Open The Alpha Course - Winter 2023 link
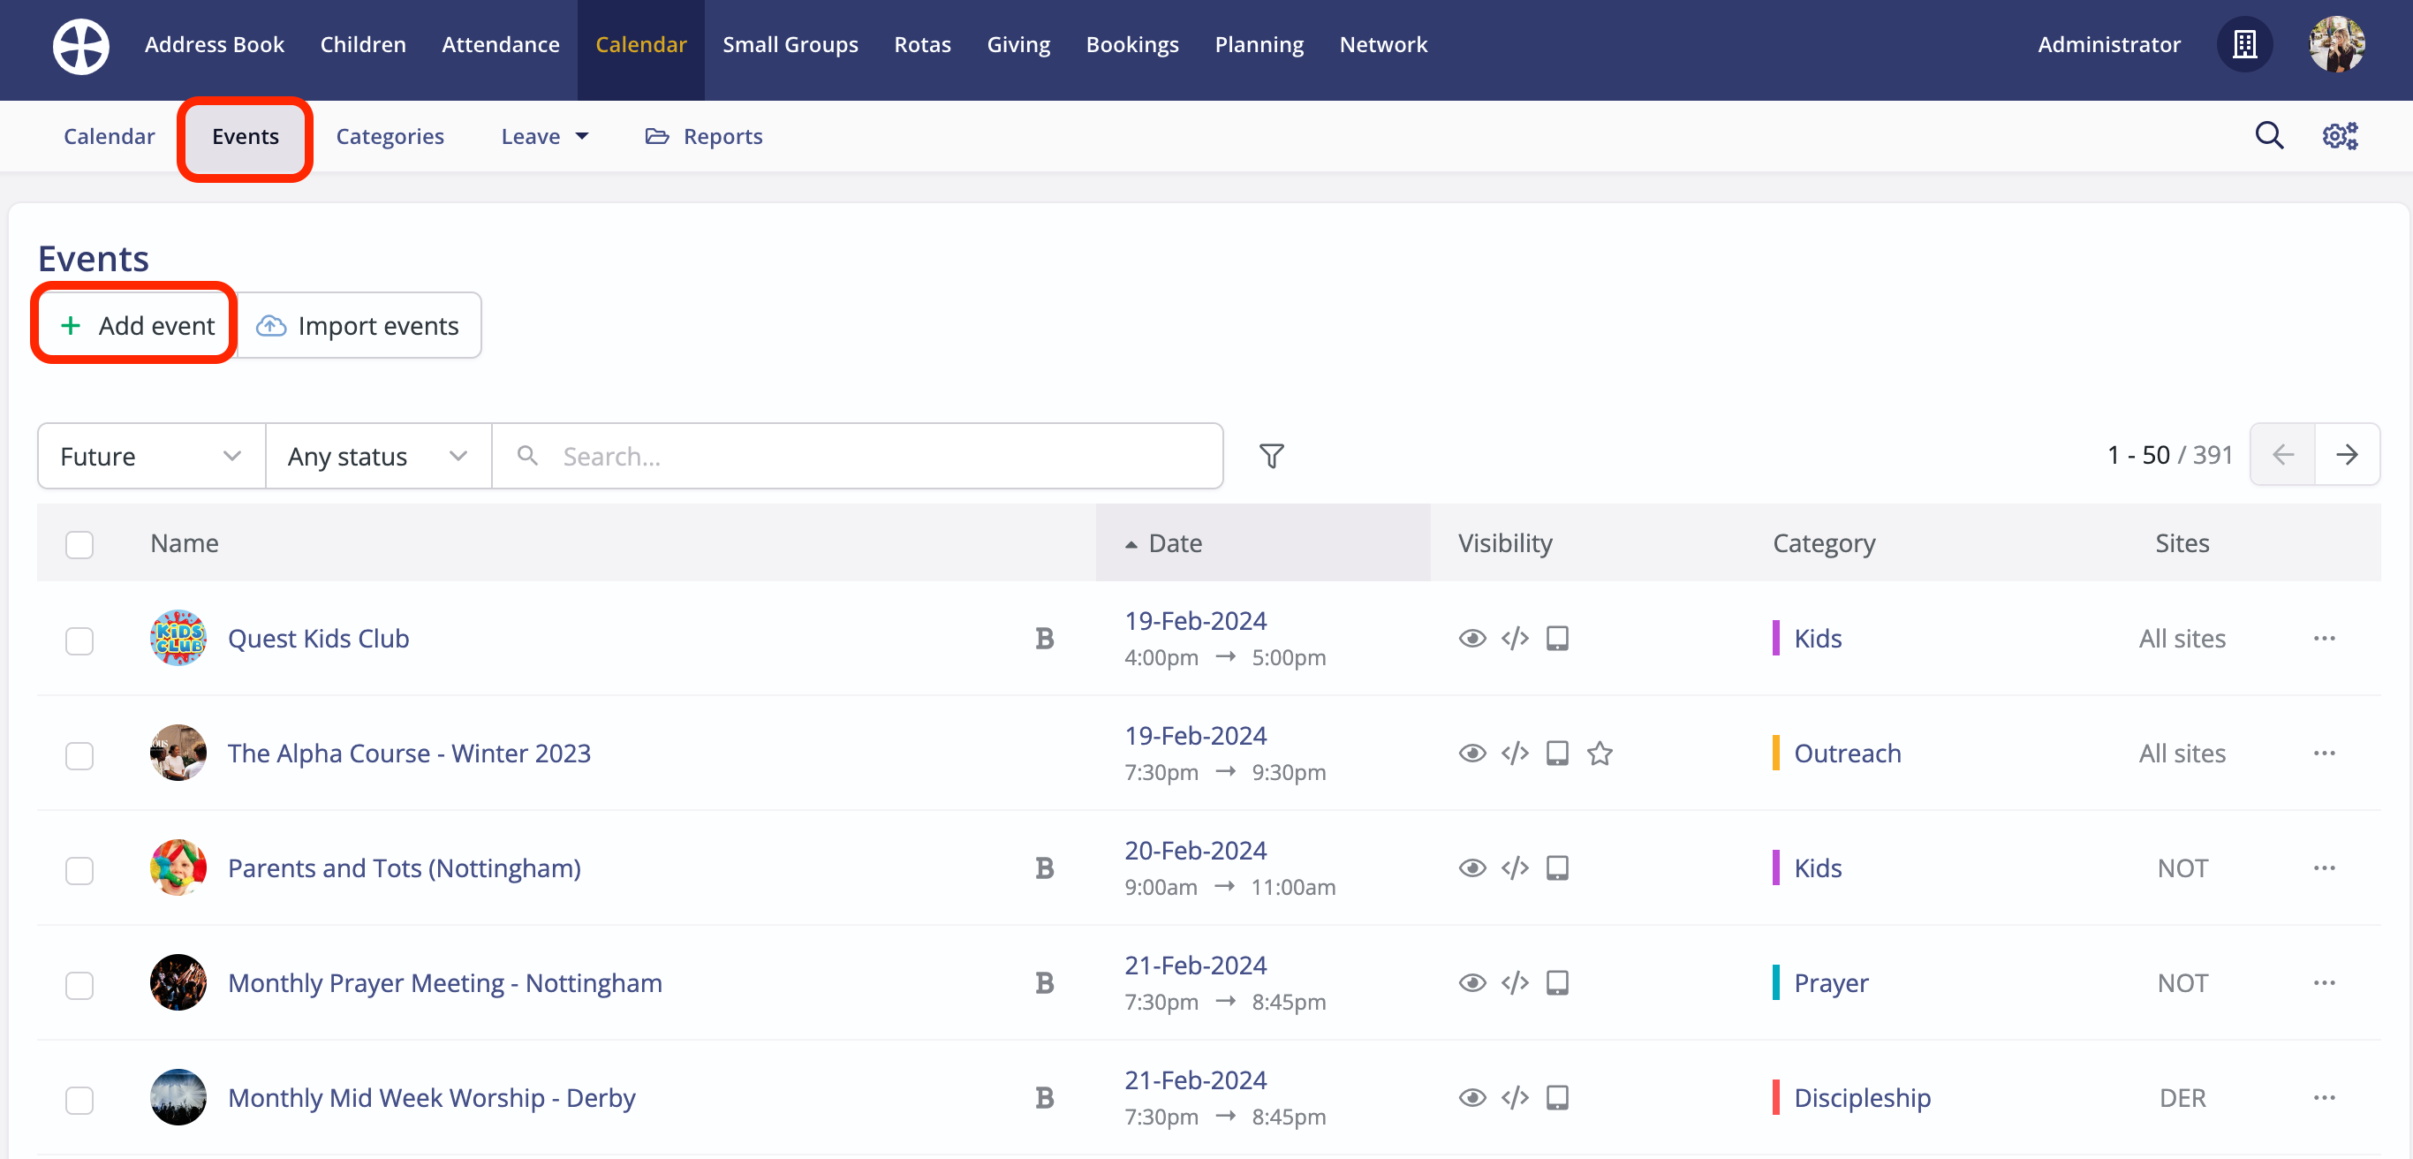This screenshot has width=2413, height=1159. 408,754
